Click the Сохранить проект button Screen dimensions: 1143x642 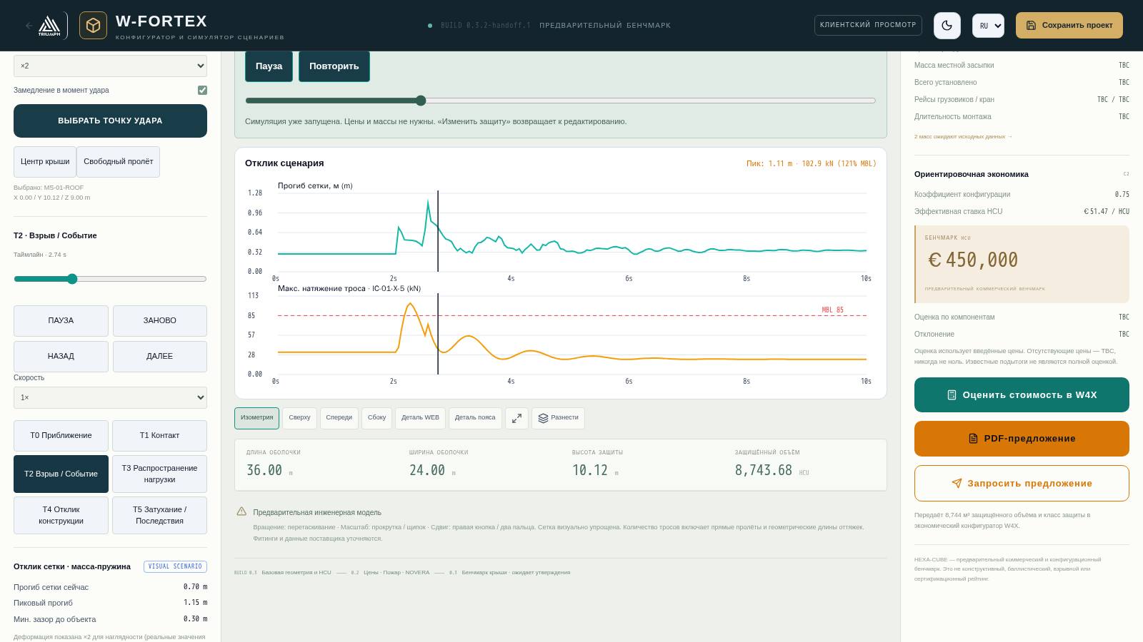(1069, 26)
